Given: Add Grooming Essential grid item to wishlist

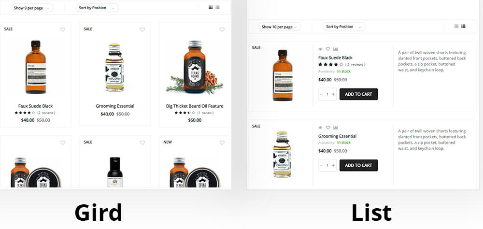Looking at the screenshot, I should [x=142, y=29].
